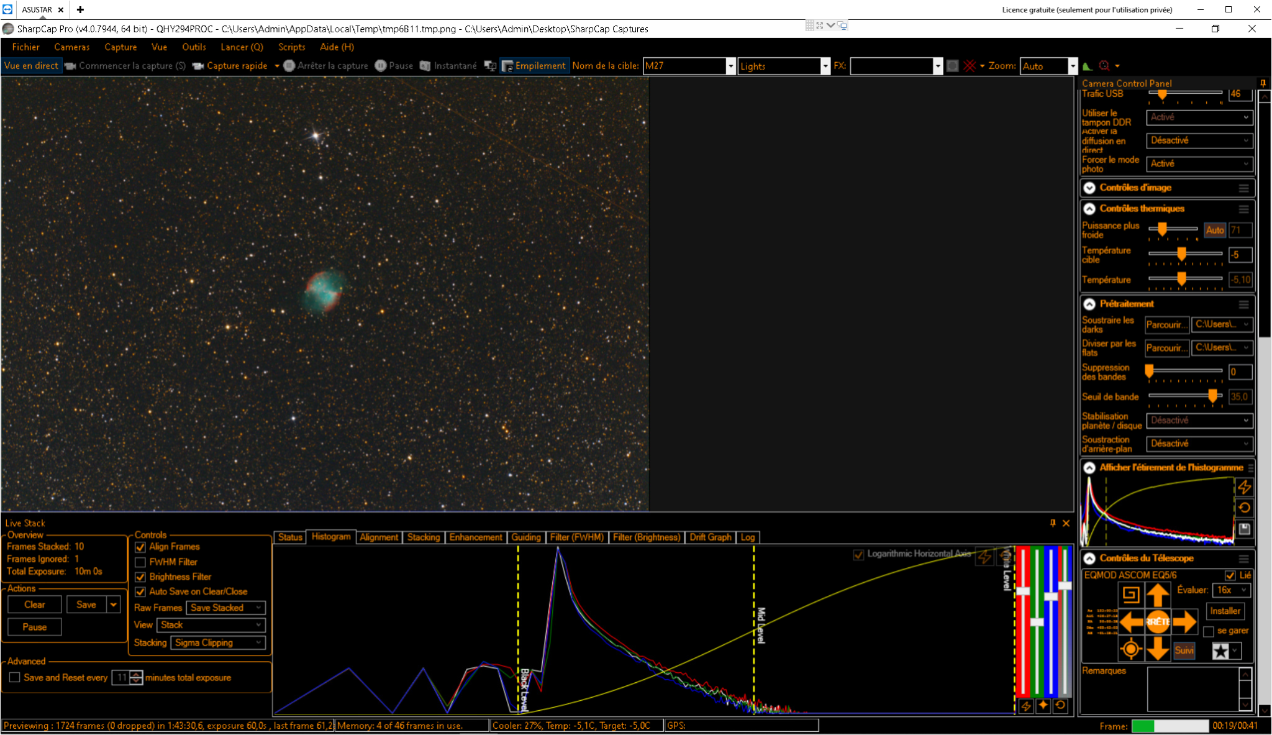1272x735 pixels.
Task: Click the Pause button in Live Stack Actions
Action: [x=35, y=627]
